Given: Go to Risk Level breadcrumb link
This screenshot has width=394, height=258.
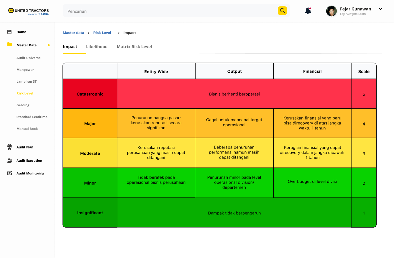Looking at the screenshot, I should coord(102,33).
